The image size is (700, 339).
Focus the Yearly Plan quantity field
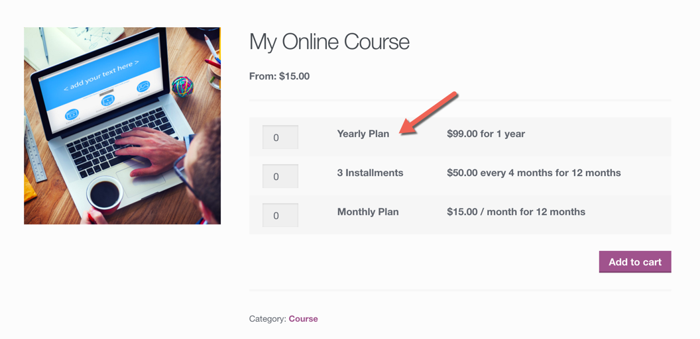[280, 138]
